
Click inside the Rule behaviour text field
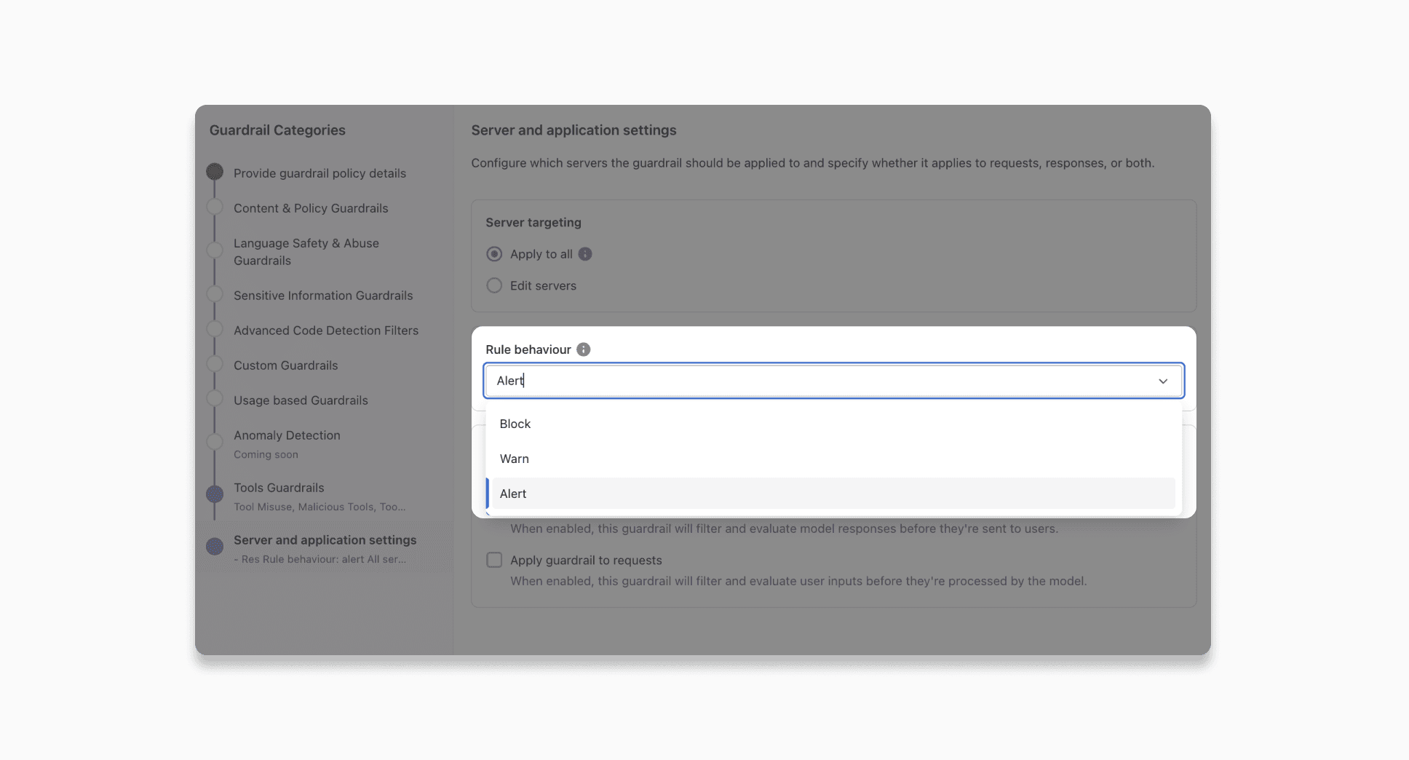(x=834, y=381)
